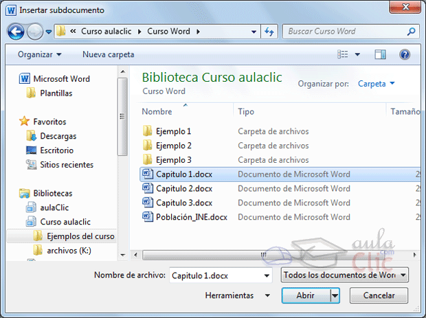Click the magnifier search icon

(412, 32)
